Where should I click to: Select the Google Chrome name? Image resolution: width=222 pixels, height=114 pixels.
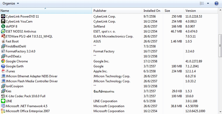(17, 61)
